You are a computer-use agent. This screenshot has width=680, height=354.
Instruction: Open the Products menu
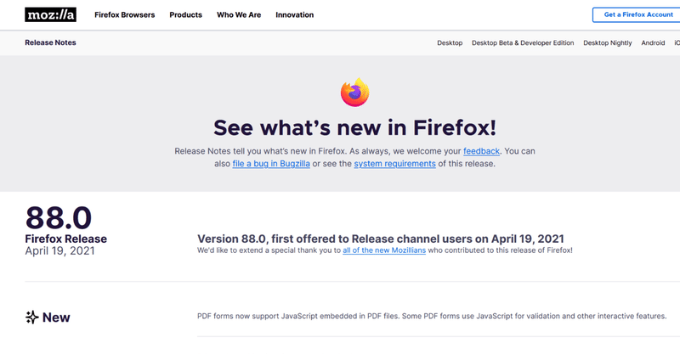tap(185, 14)
